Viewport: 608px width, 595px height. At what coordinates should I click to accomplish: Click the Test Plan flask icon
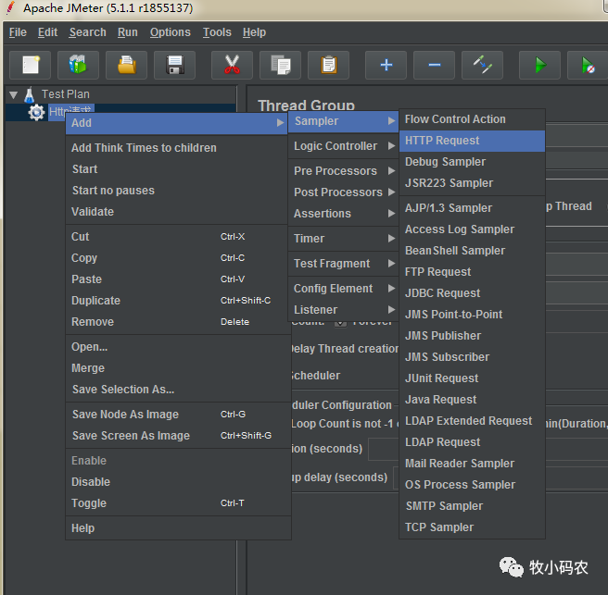point(30,94)
